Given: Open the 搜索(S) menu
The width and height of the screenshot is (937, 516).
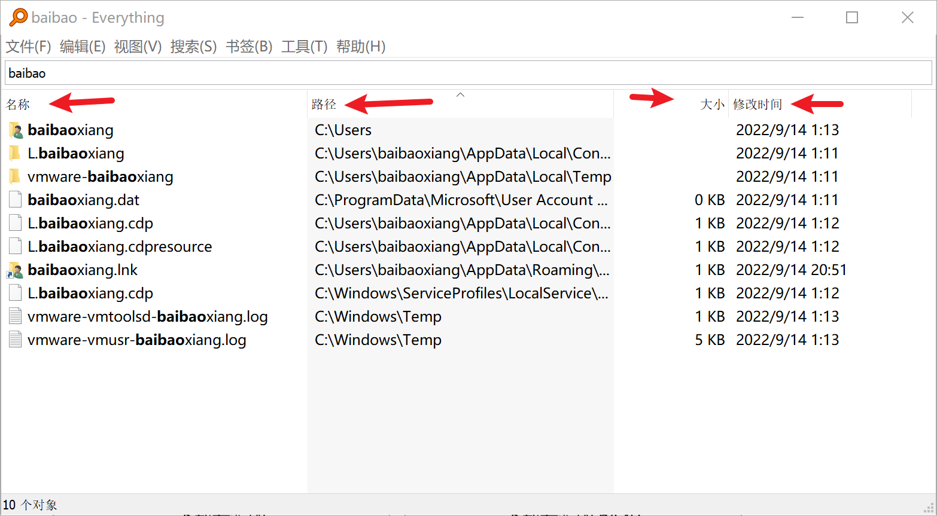Looking at the screenshot, I should pyautogui.click(x=193, y=47).
